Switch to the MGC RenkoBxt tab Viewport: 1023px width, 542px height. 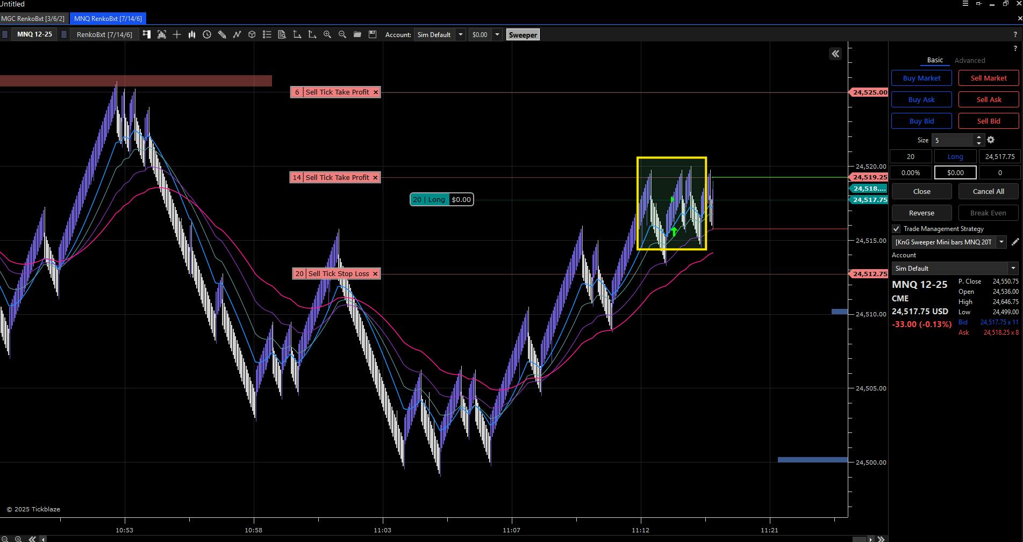(x=33, y=19)
